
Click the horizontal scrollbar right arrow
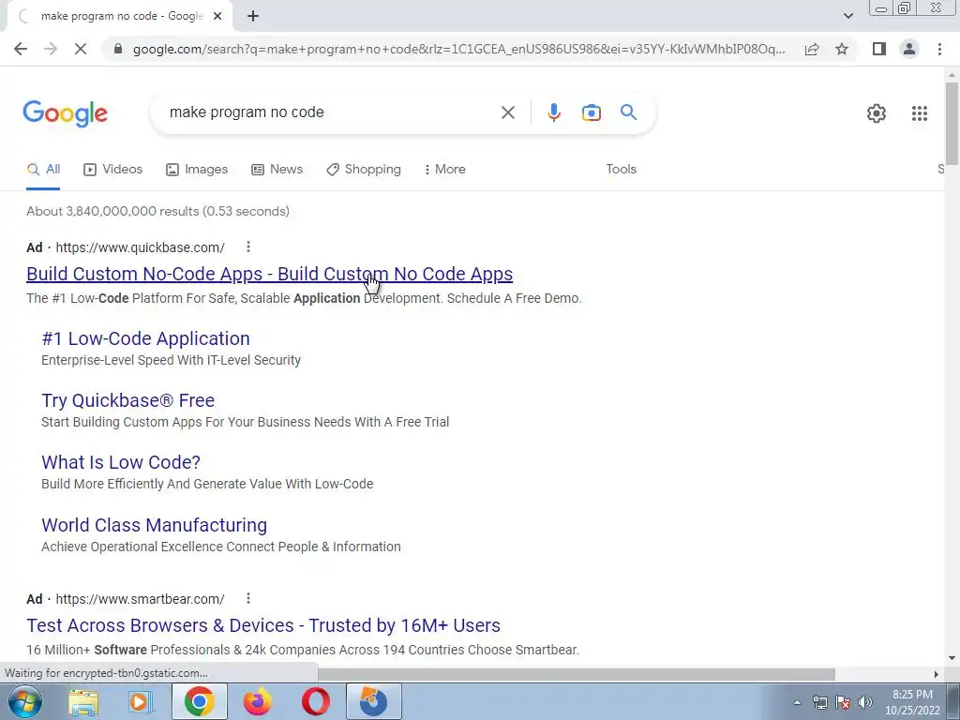937,674
